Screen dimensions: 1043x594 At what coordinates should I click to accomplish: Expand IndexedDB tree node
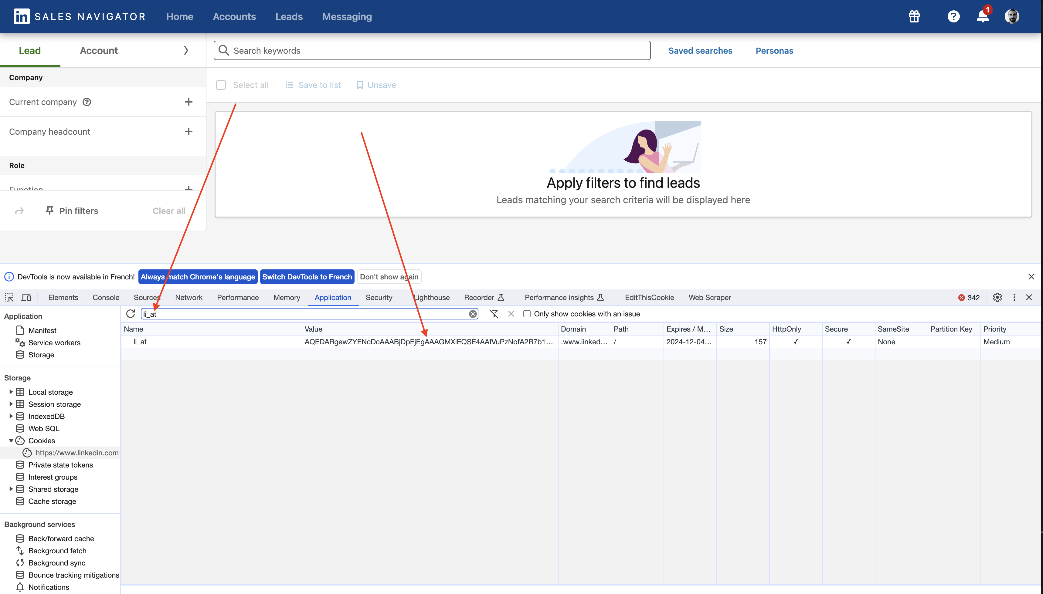click(11, 416)
